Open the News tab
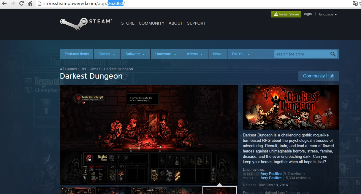This screenshot has height=194, width=361. click(x=218, y=54)
